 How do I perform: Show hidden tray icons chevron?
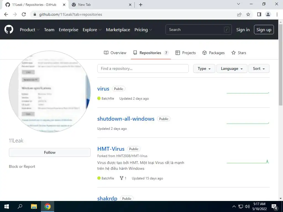click(234, 206)
